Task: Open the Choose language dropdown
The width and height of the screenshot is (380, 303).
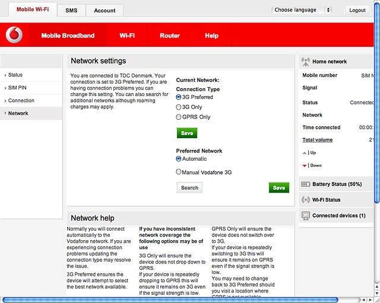Action: (302, 10)
